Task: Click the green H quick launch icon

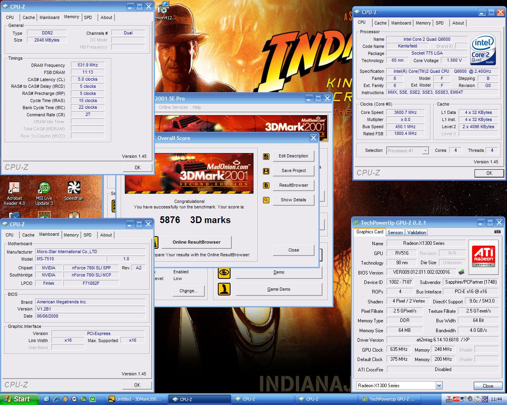Action: pos(93,399)
